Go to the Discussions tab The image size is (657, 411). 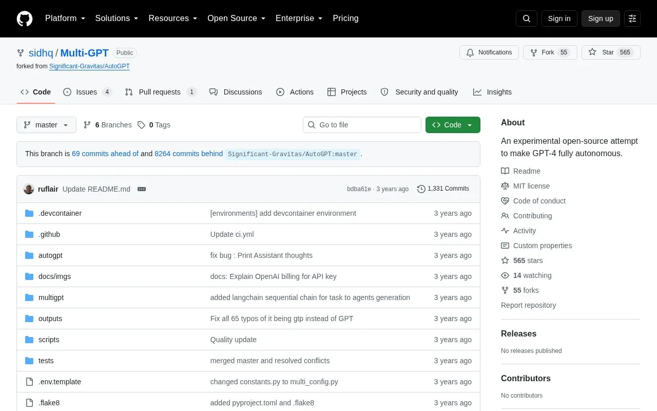[236, 92]
